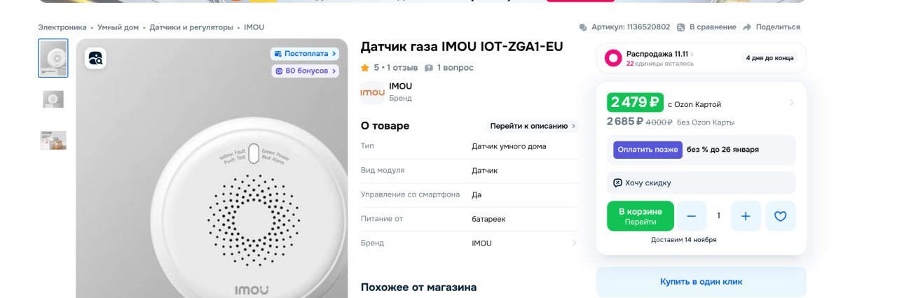The image size is (897, 298).
Task: Click the visual search icon on product image
Action: (96, 58)
